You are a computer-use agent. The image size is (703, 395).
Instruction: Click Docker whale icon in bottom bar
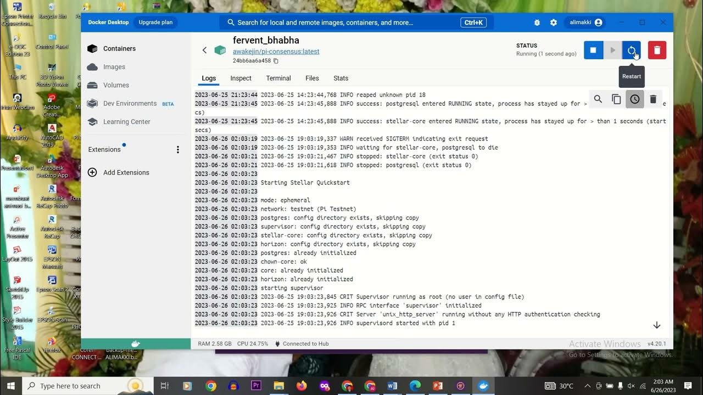(x=136, y=344)
